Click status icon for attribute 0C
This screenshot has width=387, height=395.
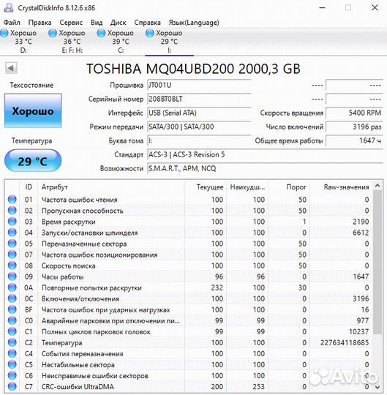click(x=12, y=298)
